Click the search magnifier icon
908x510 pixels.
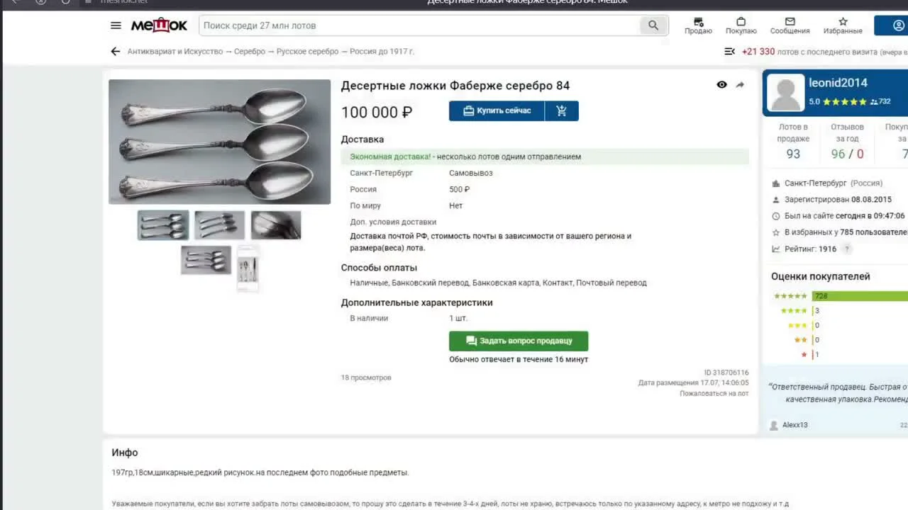tap(653, 25)
